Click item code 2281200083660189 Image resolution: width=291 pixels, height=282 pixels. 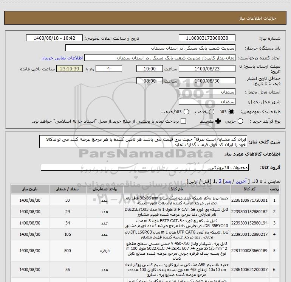click(x=249, y=251)
